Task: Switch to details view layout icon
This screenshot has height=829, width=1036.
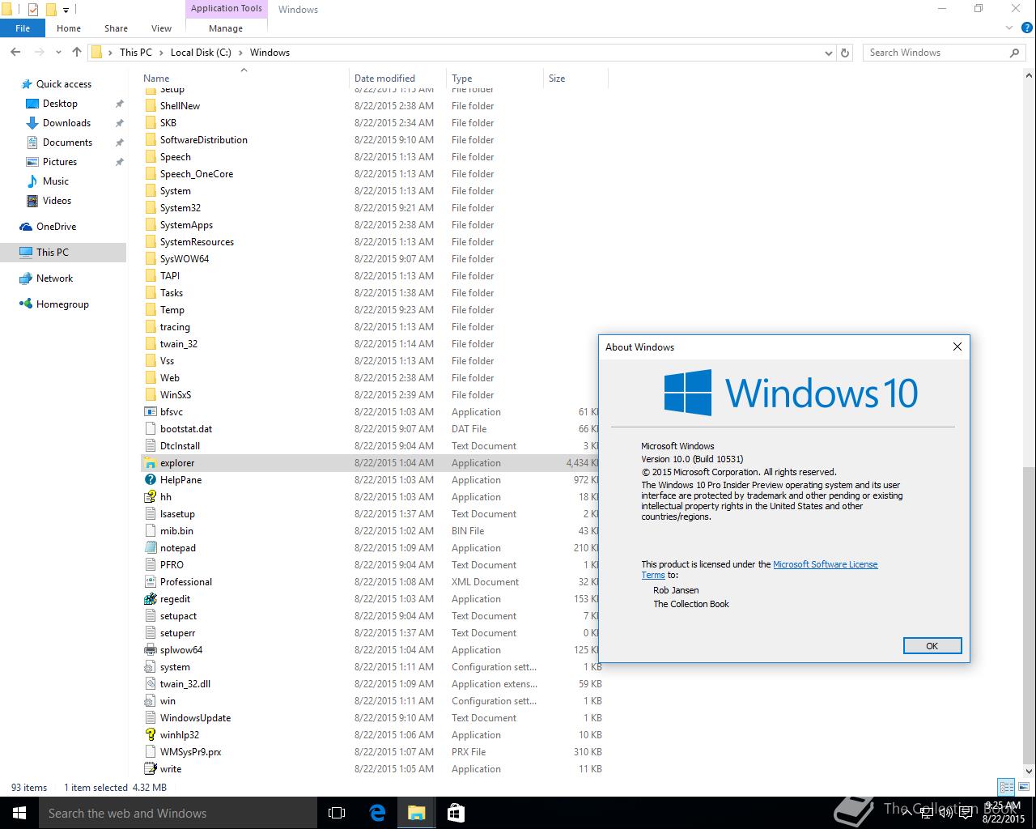Action: pos(1006,787)
